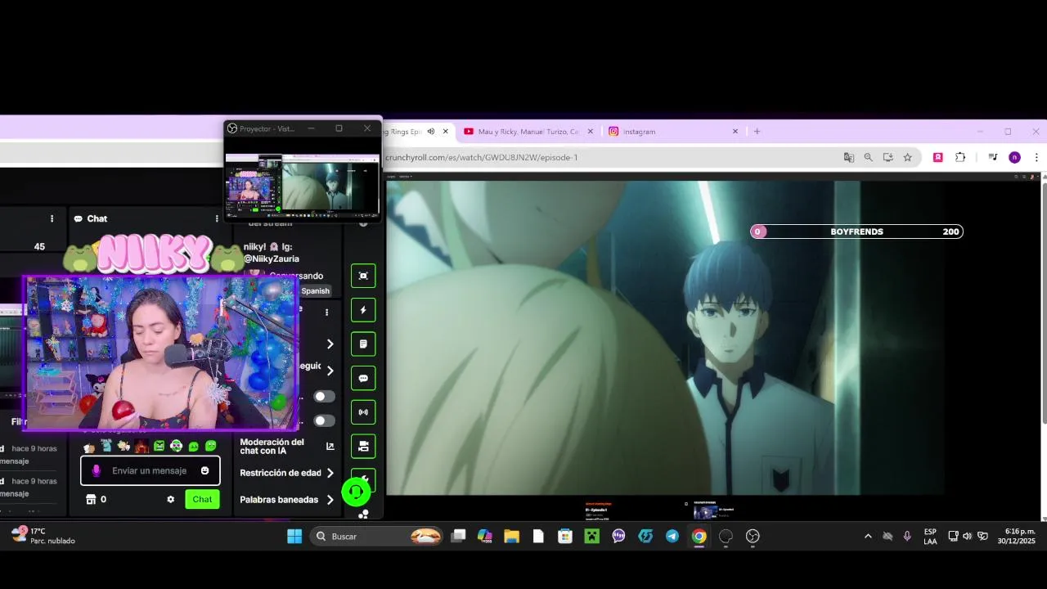The width and height of the screenshot is (1047, 589).
Task: Switch to the Crunchyroll Rings episode tab
Action: point(417,131)
